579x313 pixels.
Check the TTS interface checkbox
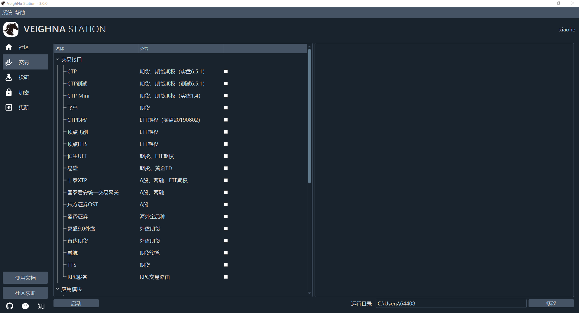tap(226, 265)
